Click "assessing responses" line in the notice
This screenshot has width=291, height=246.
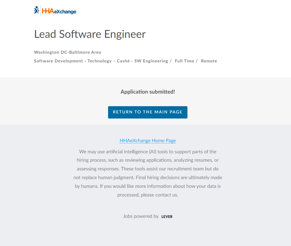(97, 169)
